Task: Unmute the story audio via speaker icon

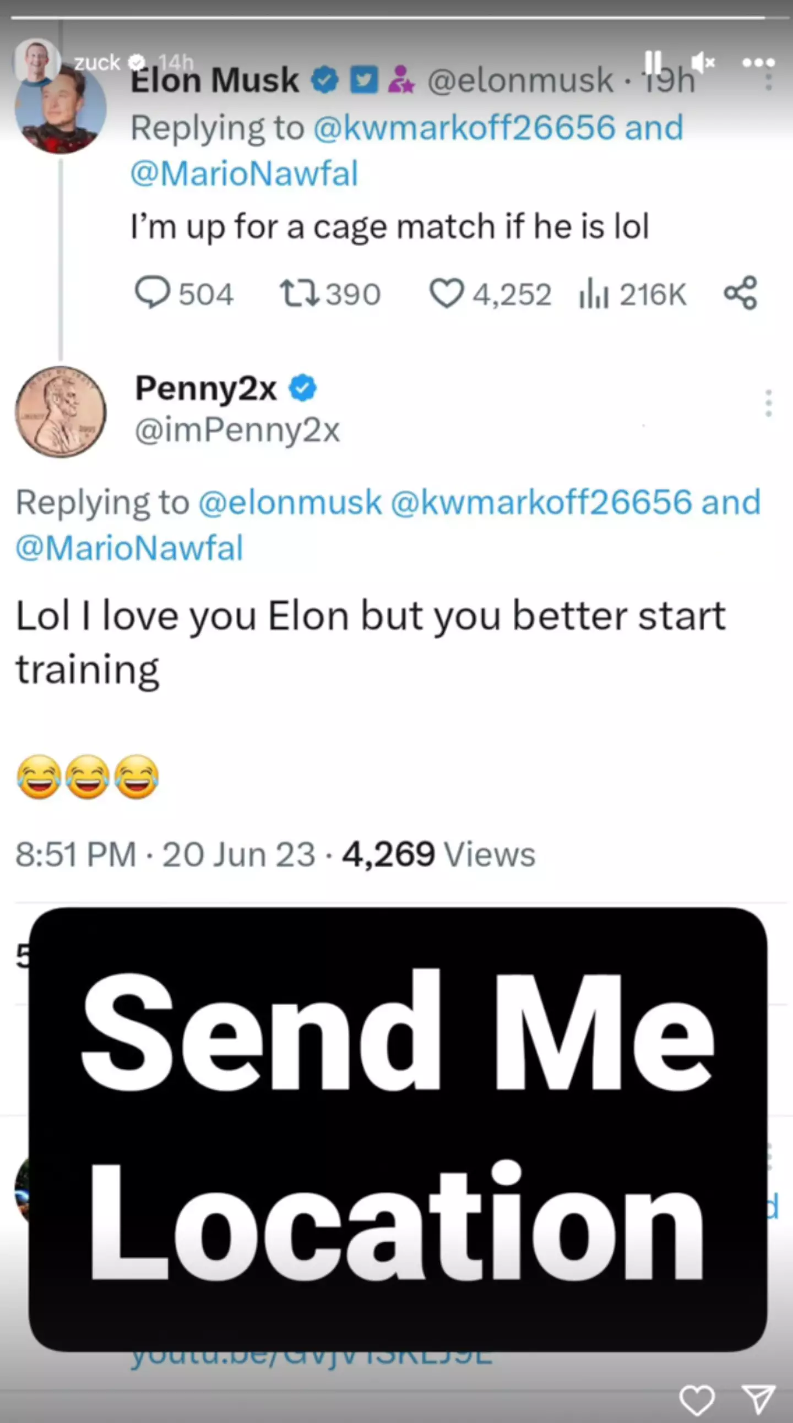Action: click(704, 62)
